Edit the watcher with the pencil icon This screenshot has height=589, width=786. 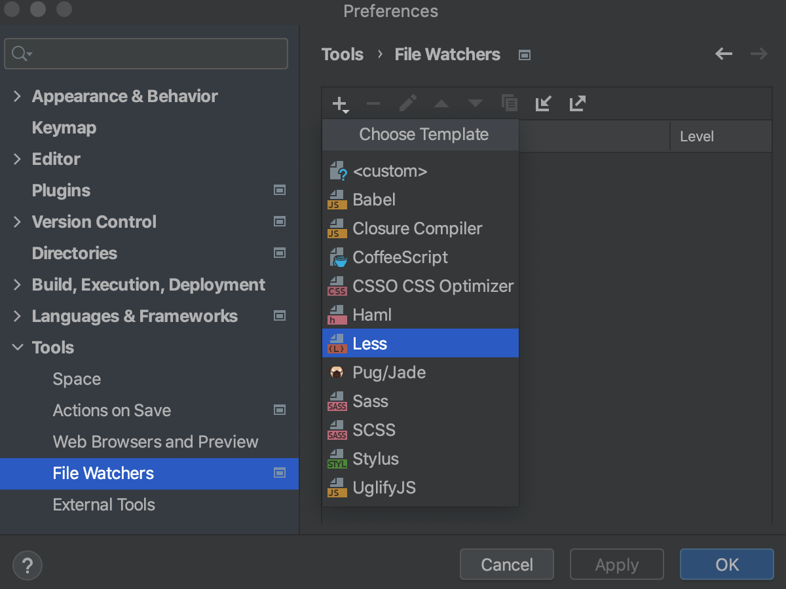(x=407, y=103)
